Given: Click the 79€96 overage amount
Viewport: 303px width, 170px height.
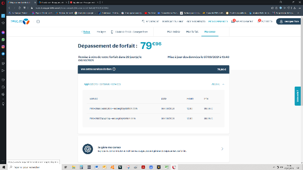Looking at the screenshot, I should coord(151,45).
